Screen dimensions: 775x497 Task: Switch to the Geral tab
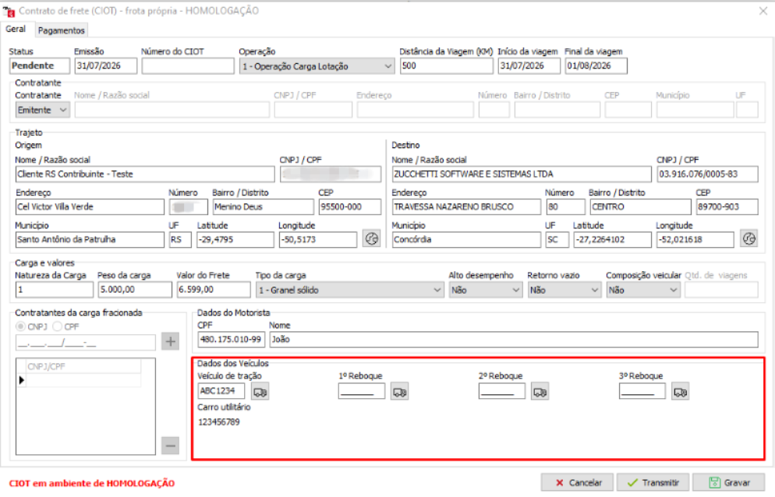click(x=16, y=29)
